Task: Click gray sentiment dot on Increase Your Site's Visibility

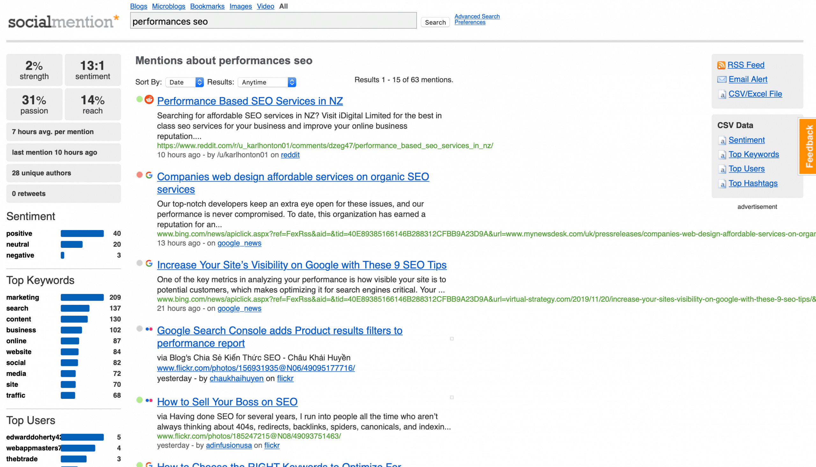Action: pos(139,263)
